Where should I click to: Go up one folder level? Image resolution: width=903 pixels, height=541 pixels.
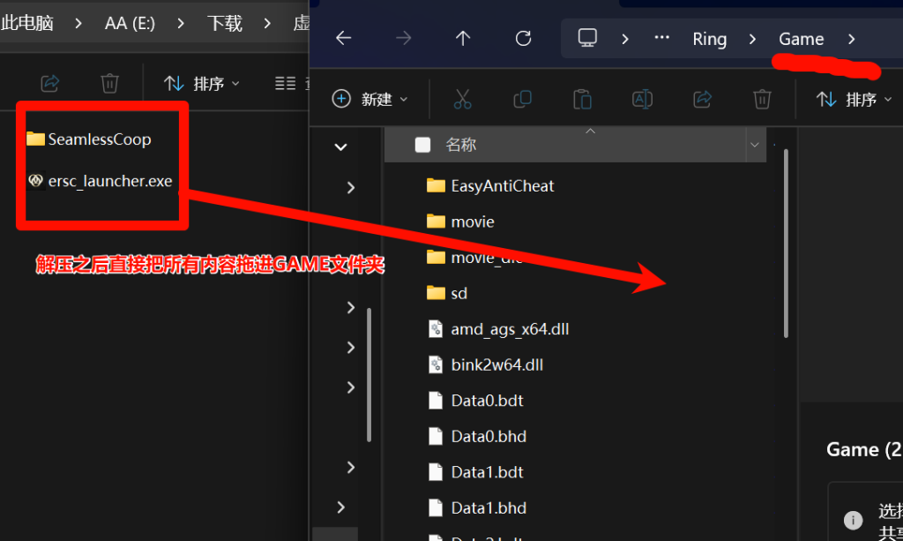click(x=463, y=39)
